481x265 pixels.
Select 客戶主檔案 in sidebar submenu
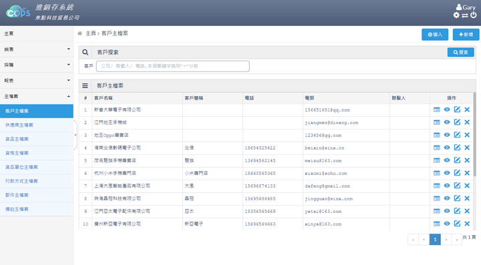coord(37,111)
